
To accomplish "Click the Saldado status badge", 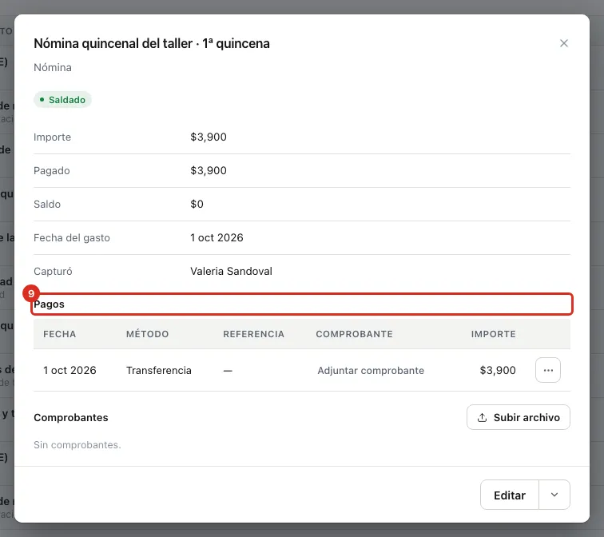I will [x=62, y=100].
